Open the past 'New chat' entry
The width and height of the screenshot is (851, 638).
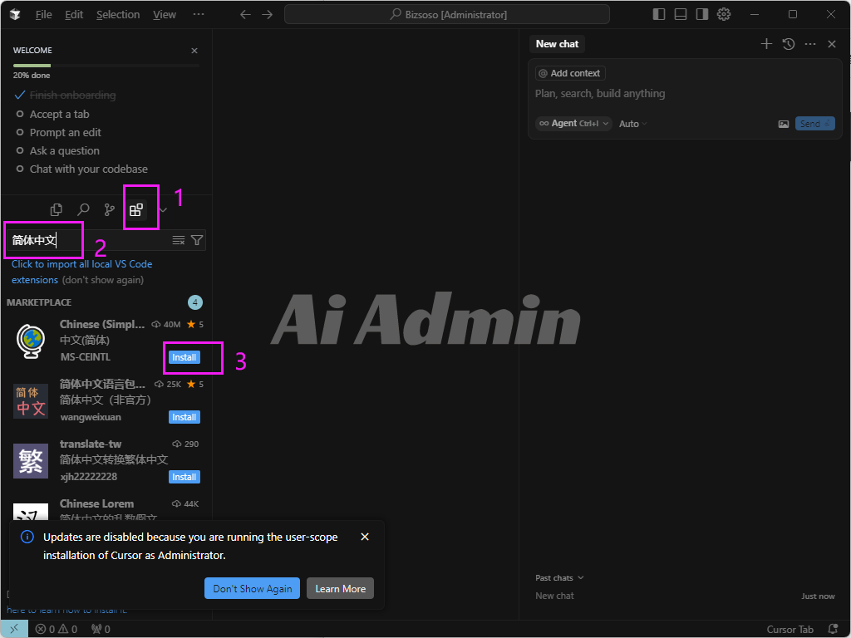coord(685,596)
